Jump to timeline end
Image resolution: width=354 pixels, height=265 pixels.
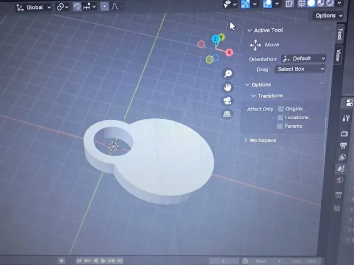click(x=120, y=261)
